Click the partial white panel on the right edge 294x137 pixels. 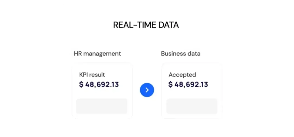coord(268,69)
